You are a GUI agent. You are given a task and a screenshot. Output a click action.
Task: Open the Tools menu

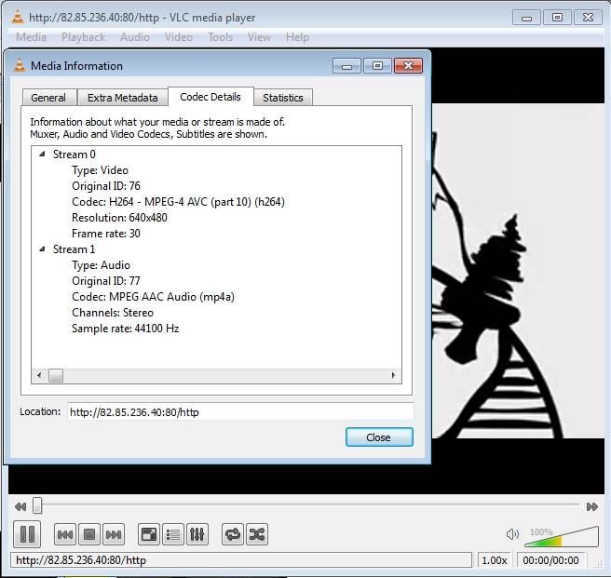(x=220, y=37)
